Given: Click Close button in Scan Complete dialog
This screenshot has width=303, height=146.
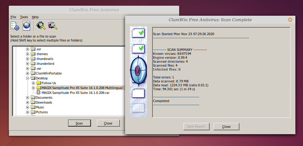Looking at the screenshot, I should click(226, 127).
